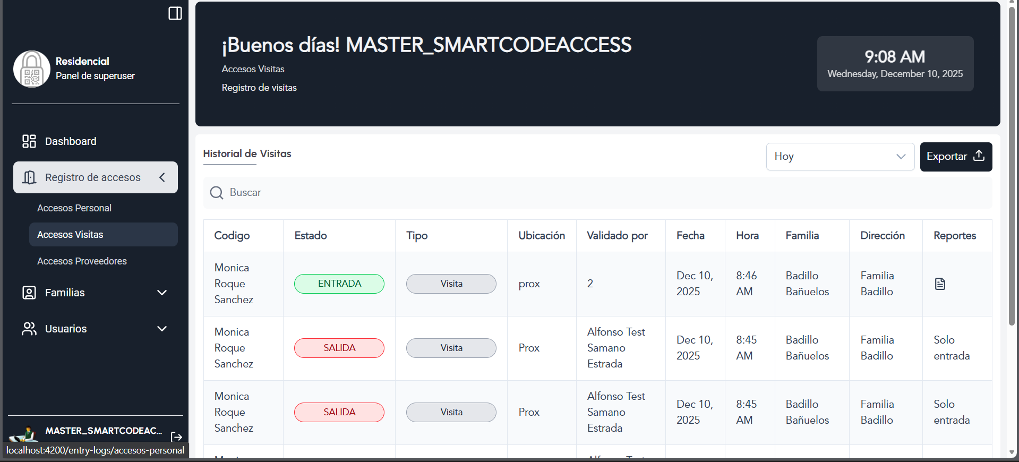The width and height of the screenshot is (1019, 462).
Task: Collapse the Registro de accesos submenu chevron
Action: [162, 177]
